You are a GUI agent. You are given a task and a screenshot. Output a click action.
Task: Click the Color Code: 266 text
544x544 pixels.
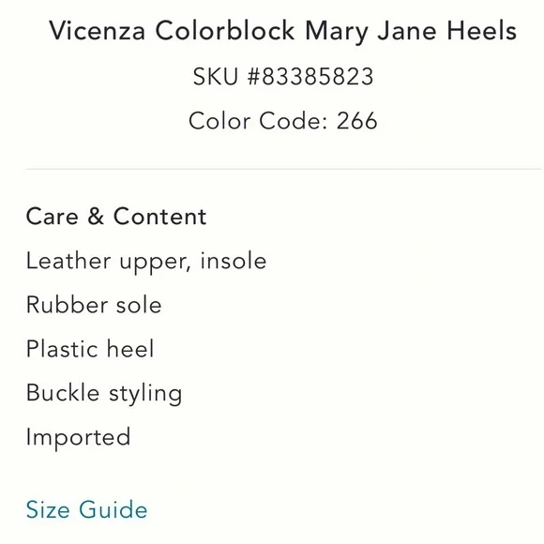click(x=282, y=121)
